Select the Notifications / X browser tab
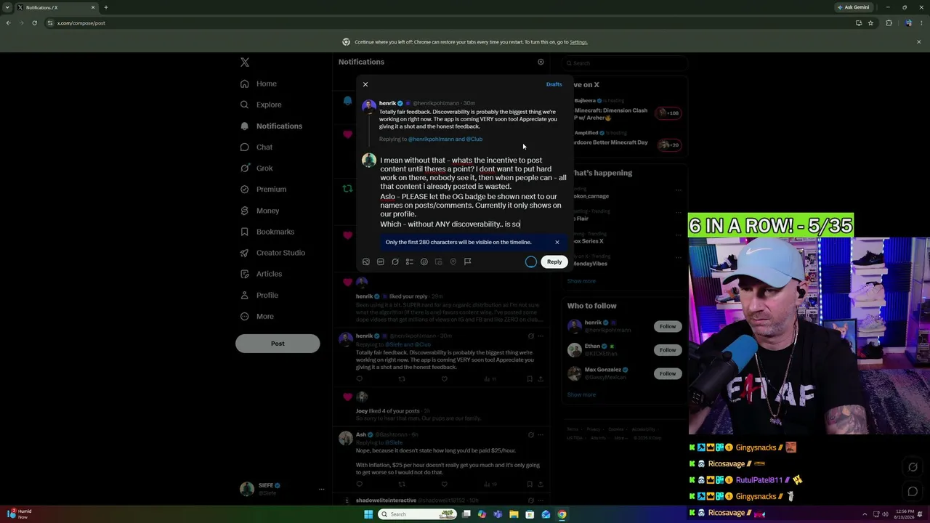This screenshot has height=523, width=930. 57,7
